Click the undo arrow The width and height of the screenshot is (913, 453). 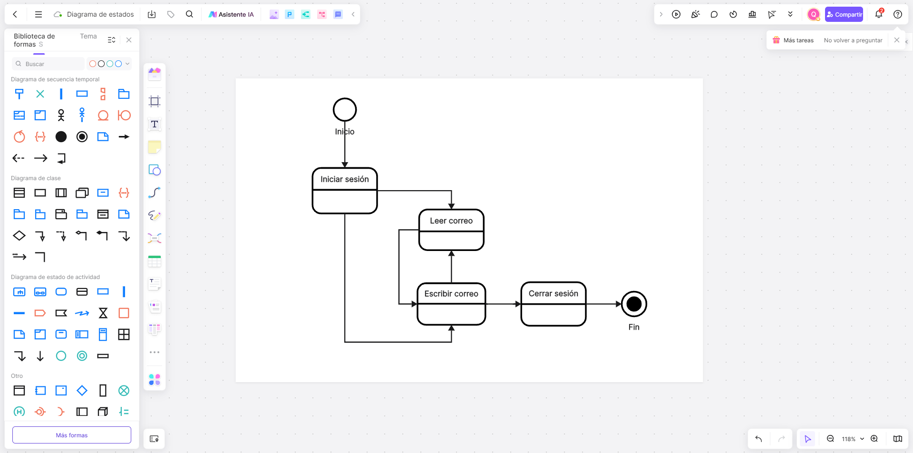[759, 439]
